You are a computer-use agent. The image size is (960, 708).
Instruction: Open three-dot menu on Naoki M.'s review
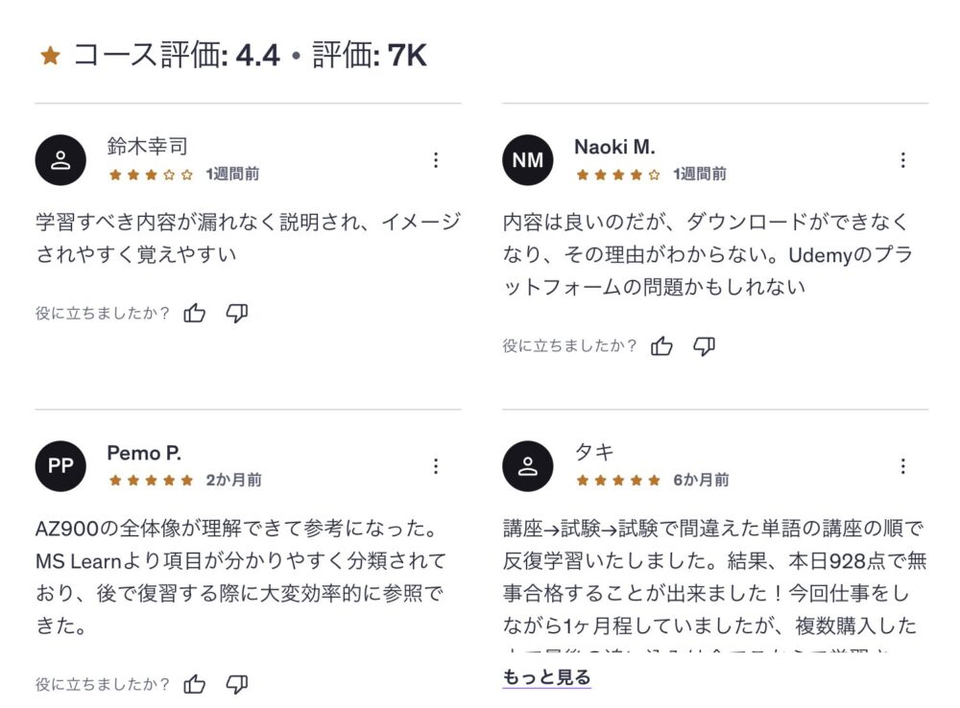tap(902, 160)
